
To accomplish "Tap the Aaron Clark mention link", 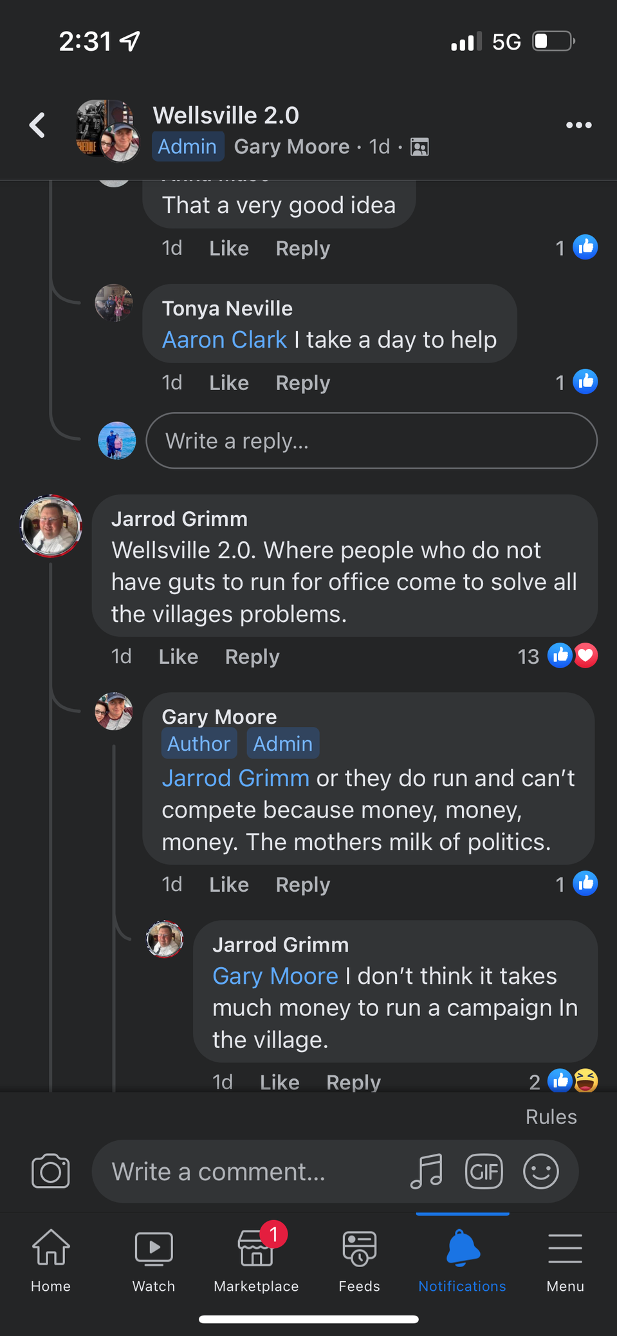I will tap(225, 339).
